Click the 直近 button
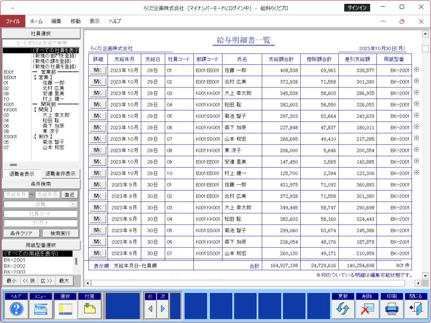The image size is (431, 323). pyautogui.click(x=70, y=195)
